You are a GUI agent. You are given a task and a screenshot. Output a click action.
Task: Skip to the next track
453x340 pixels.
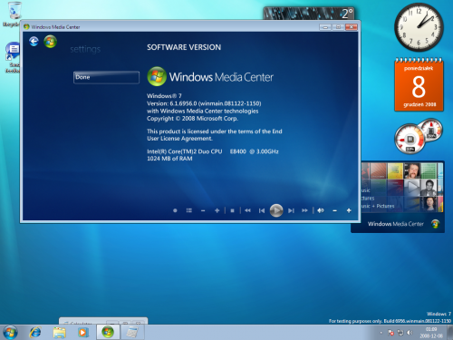291,210
